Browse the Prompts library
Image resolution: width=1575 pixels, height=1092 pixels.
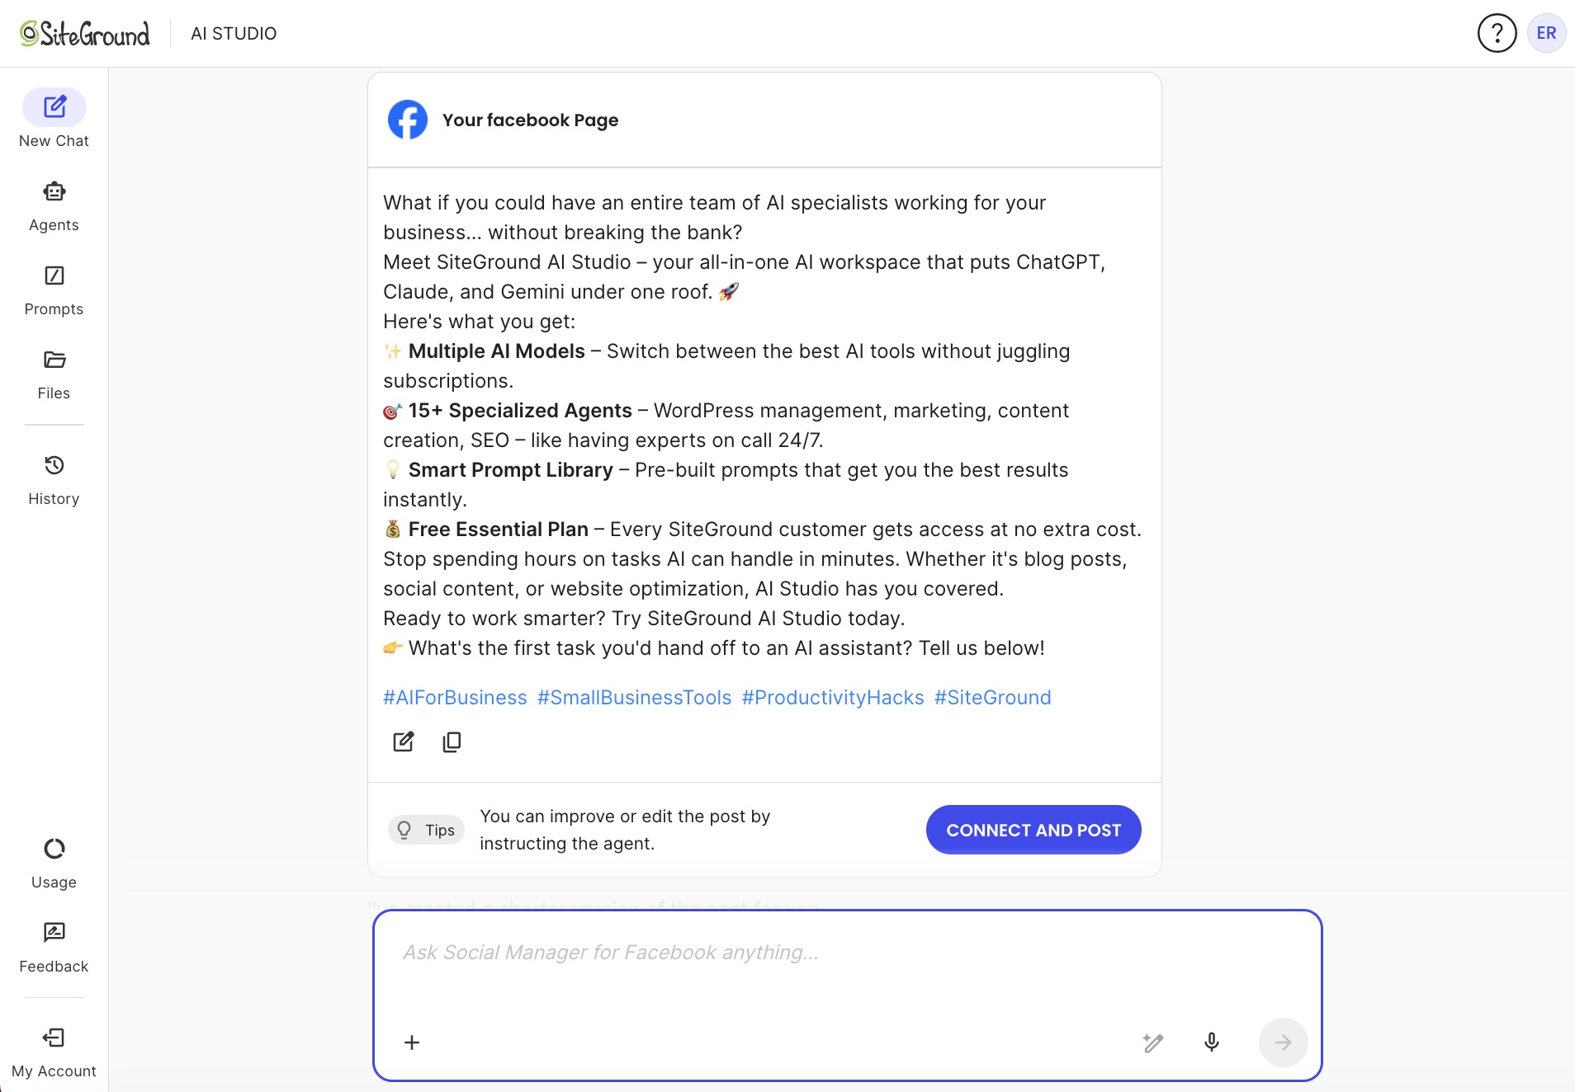54,287
